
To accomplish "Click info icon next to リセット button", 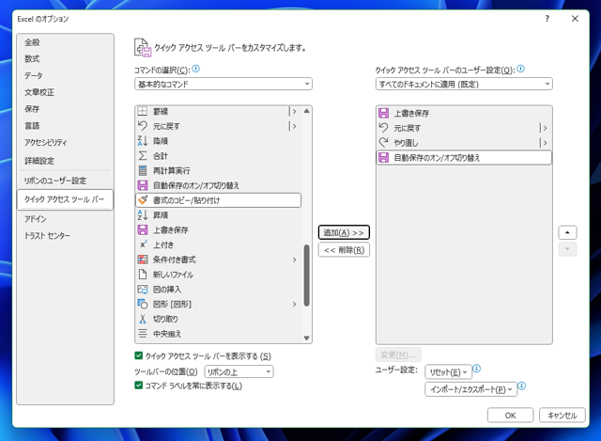I will [476, 369].
